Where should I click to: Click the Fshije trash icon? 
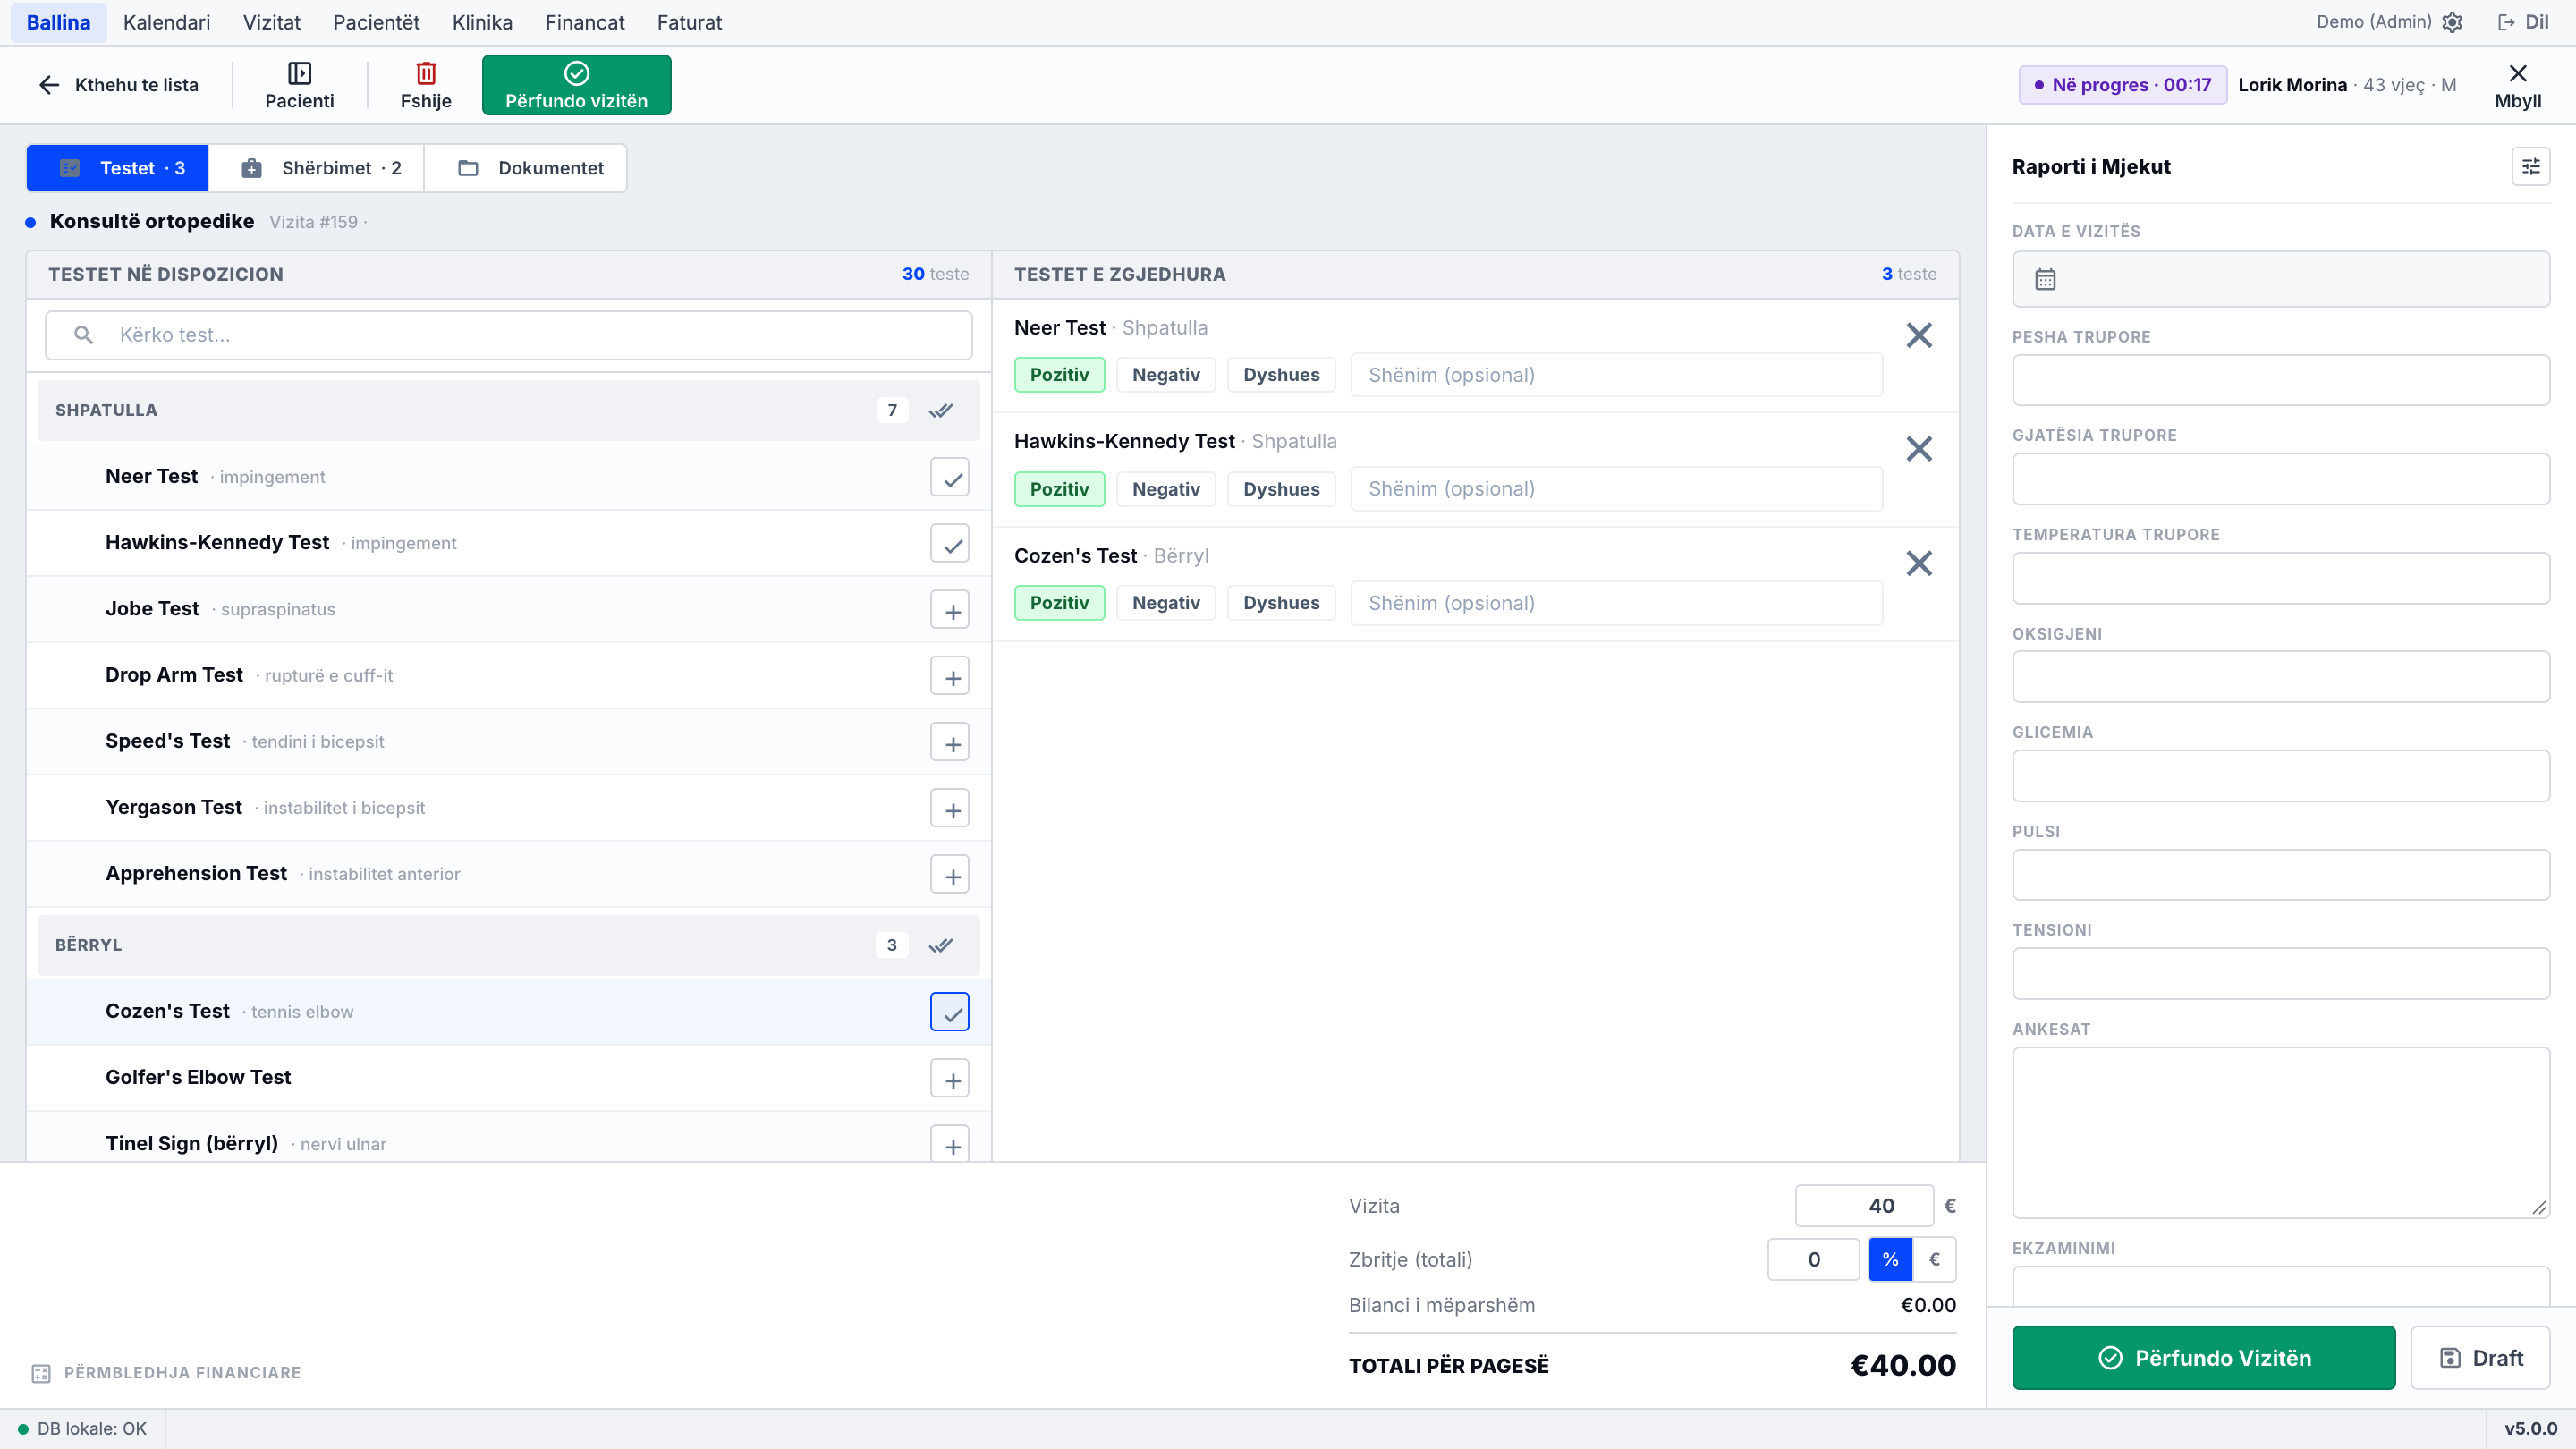pos(426,73)
